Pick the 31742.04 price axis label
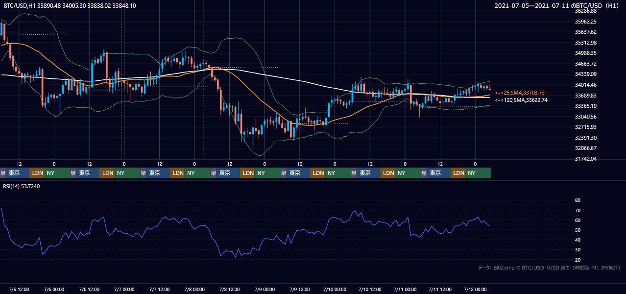 click(586, 159)
